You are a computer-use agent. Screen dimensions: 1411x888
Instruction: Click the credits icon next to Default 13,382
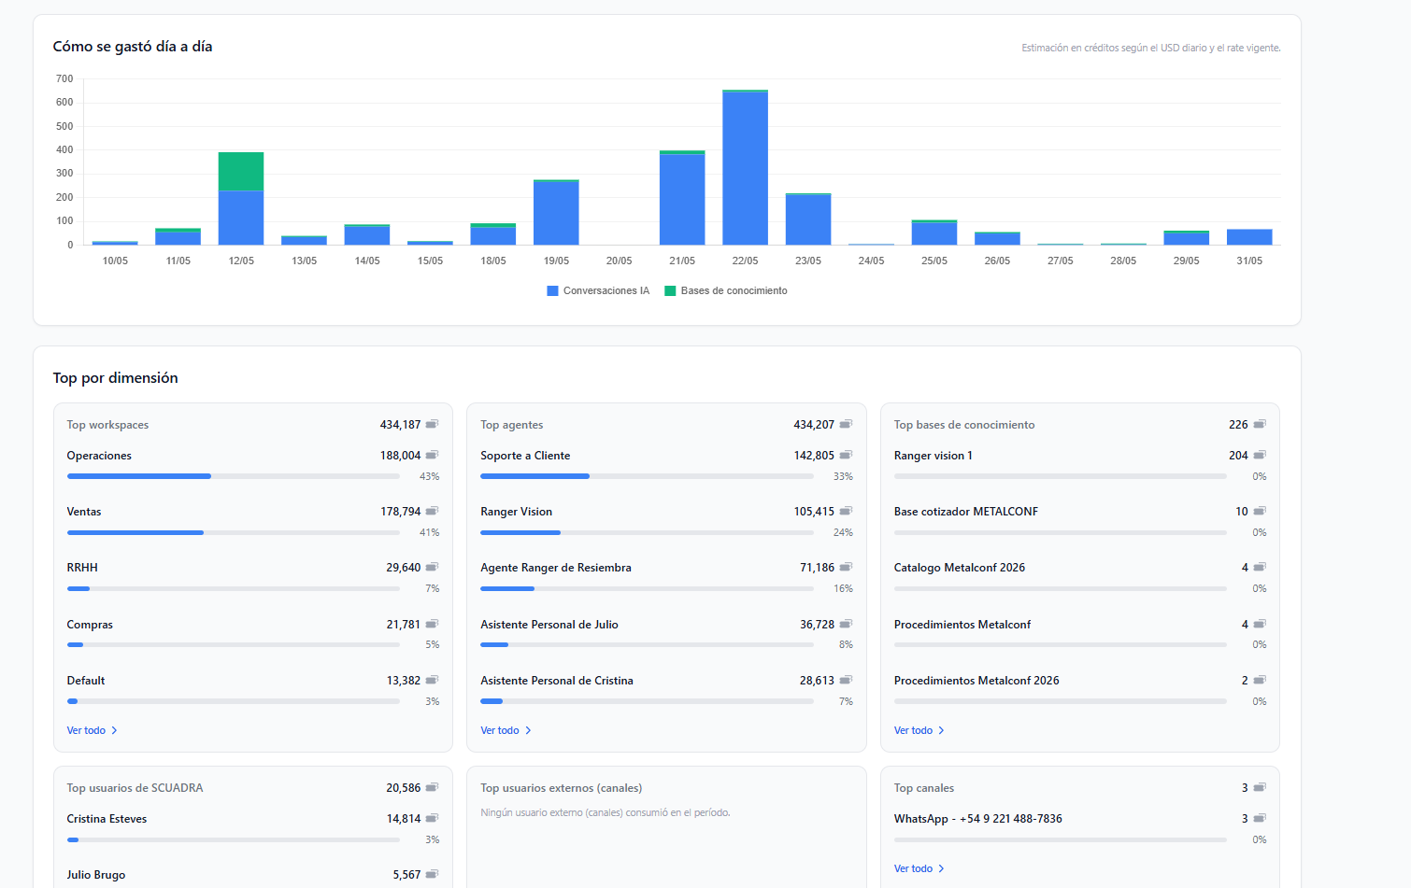coord(432,680)
